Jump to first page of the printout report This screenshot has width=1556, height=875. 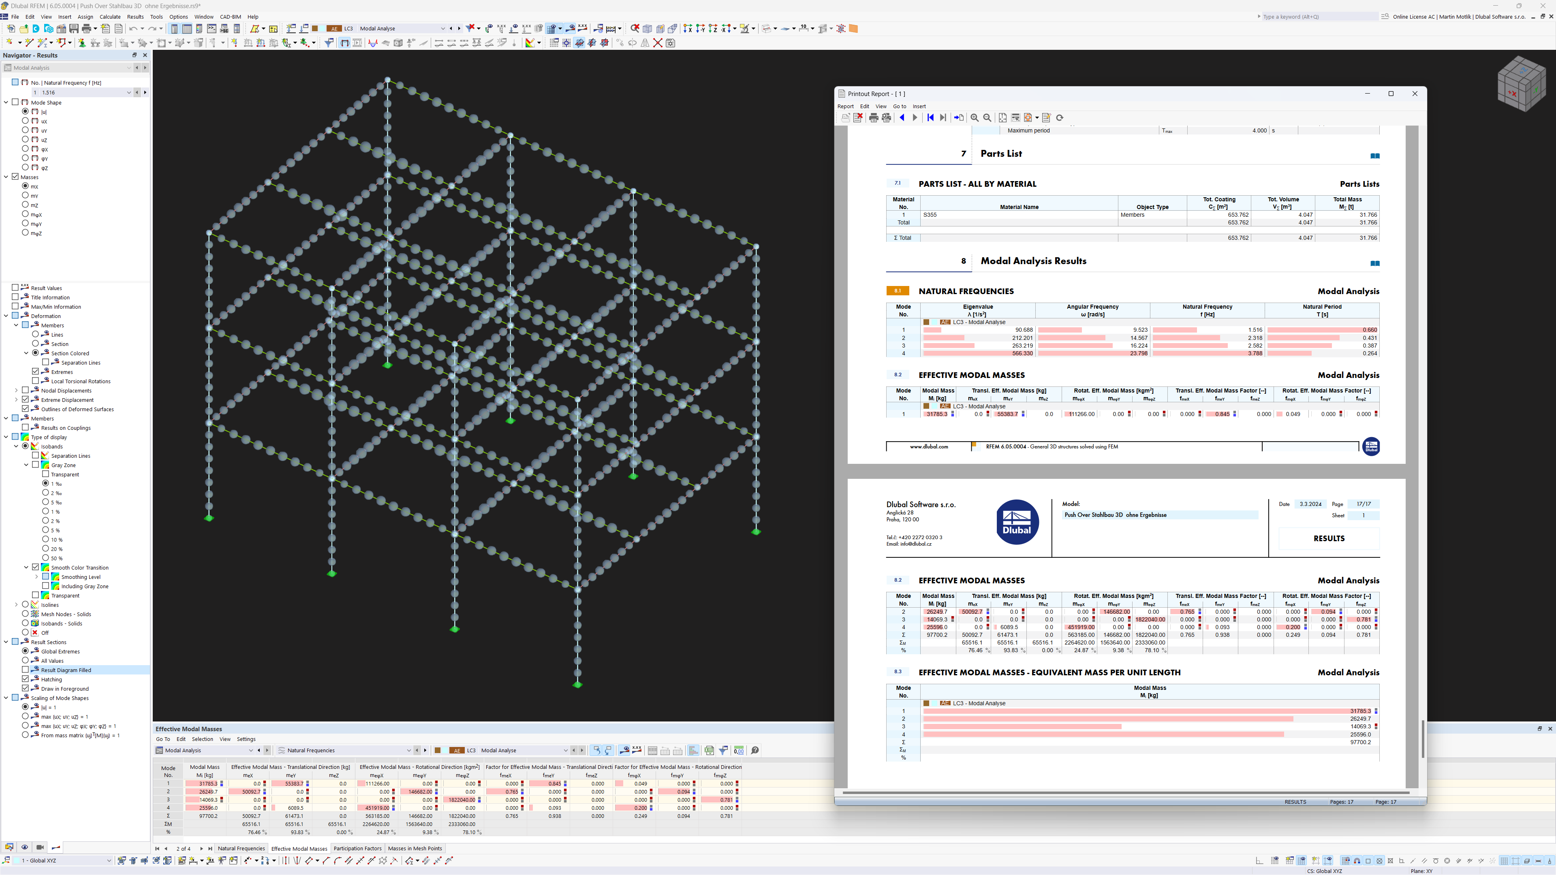click(x=930, y=118)
